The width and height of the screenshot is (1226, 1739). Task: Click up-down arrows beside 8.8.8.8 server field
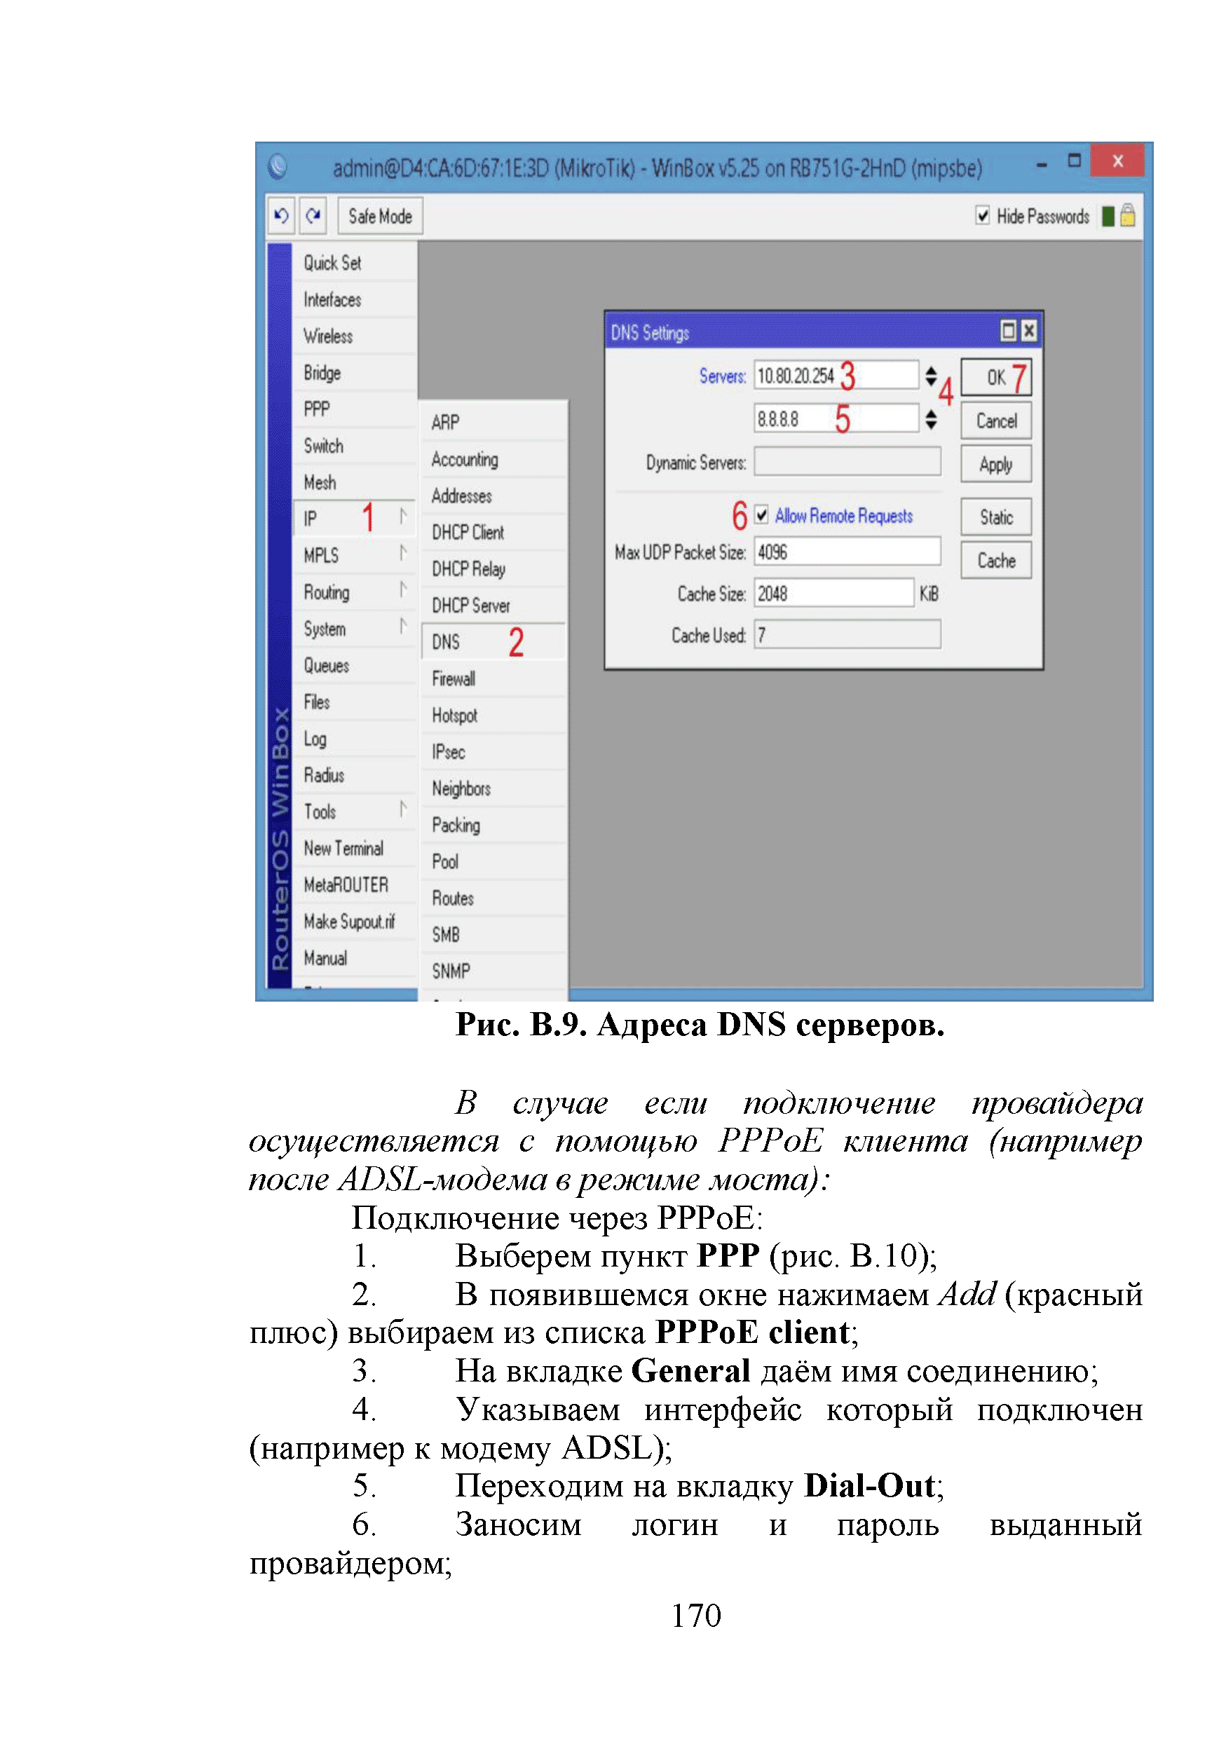[x=931, y=420]
